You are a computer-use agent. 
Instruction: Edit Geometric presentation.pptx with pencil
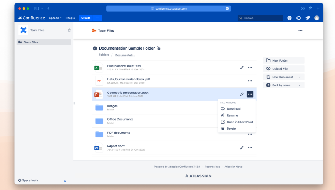pyautogui.click(x=242, y=94)
